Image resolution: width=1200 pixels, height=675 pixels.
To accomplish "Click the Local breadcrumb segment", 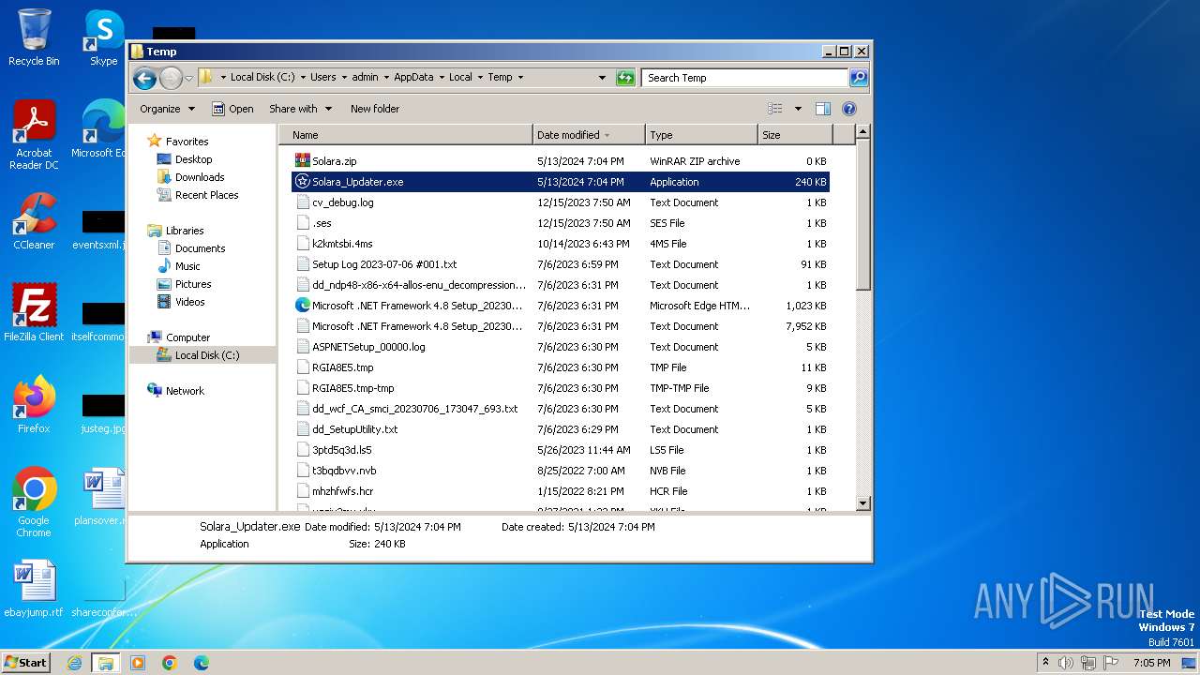I will coord(460,78).
